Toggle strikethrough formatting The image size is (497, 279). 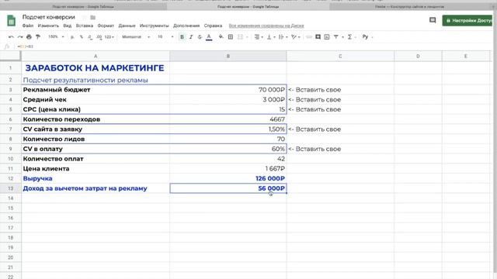click(x=200, y=37)
